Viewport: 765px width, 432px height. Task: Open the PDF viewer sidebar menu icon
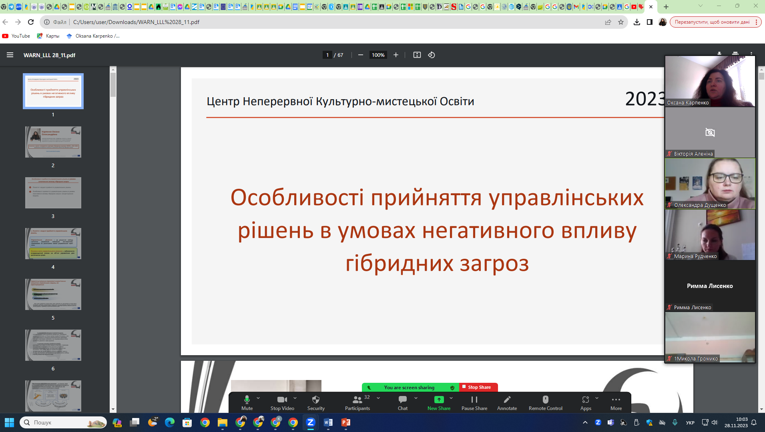(x=10, y=55)
